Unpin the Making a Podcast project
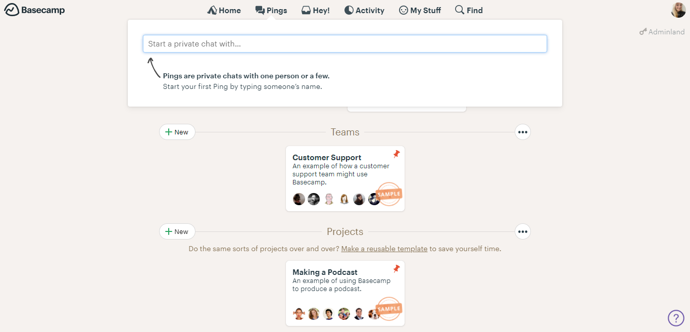Screen dimensions: 690x332 (x=397, y=269)
